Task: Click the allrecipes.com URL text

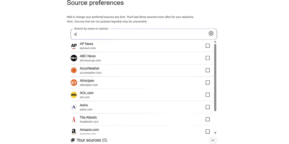Action: click(89, 85)
